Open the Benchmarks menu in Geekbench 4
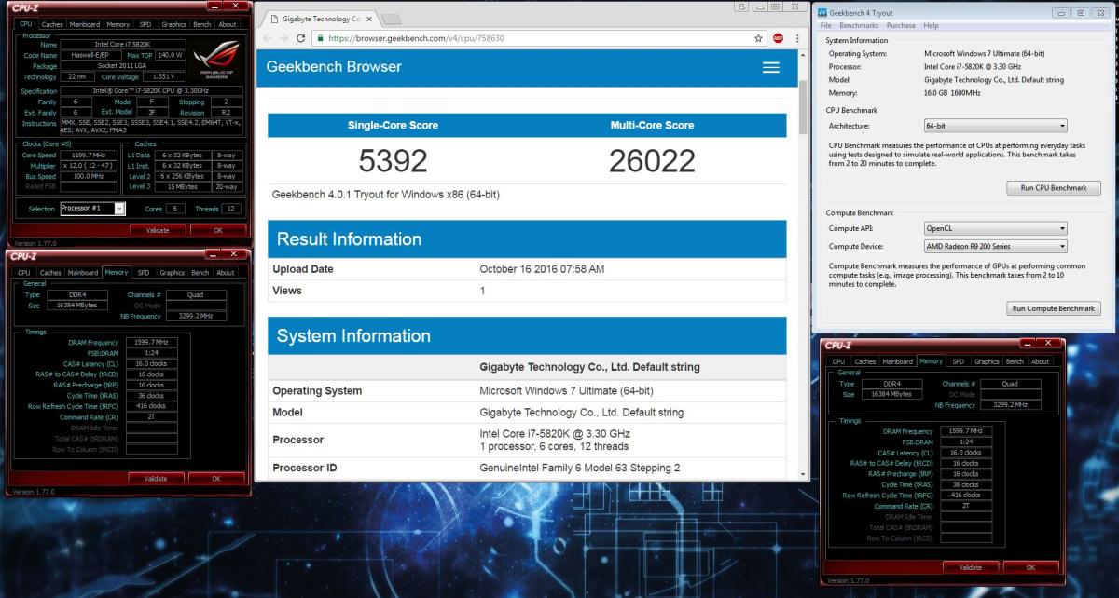This screenshot has height=598, width=1119. [859, 25]
